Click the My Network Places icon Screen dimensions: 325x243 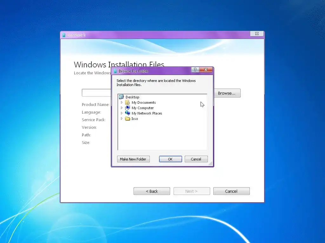pos(128,113)
